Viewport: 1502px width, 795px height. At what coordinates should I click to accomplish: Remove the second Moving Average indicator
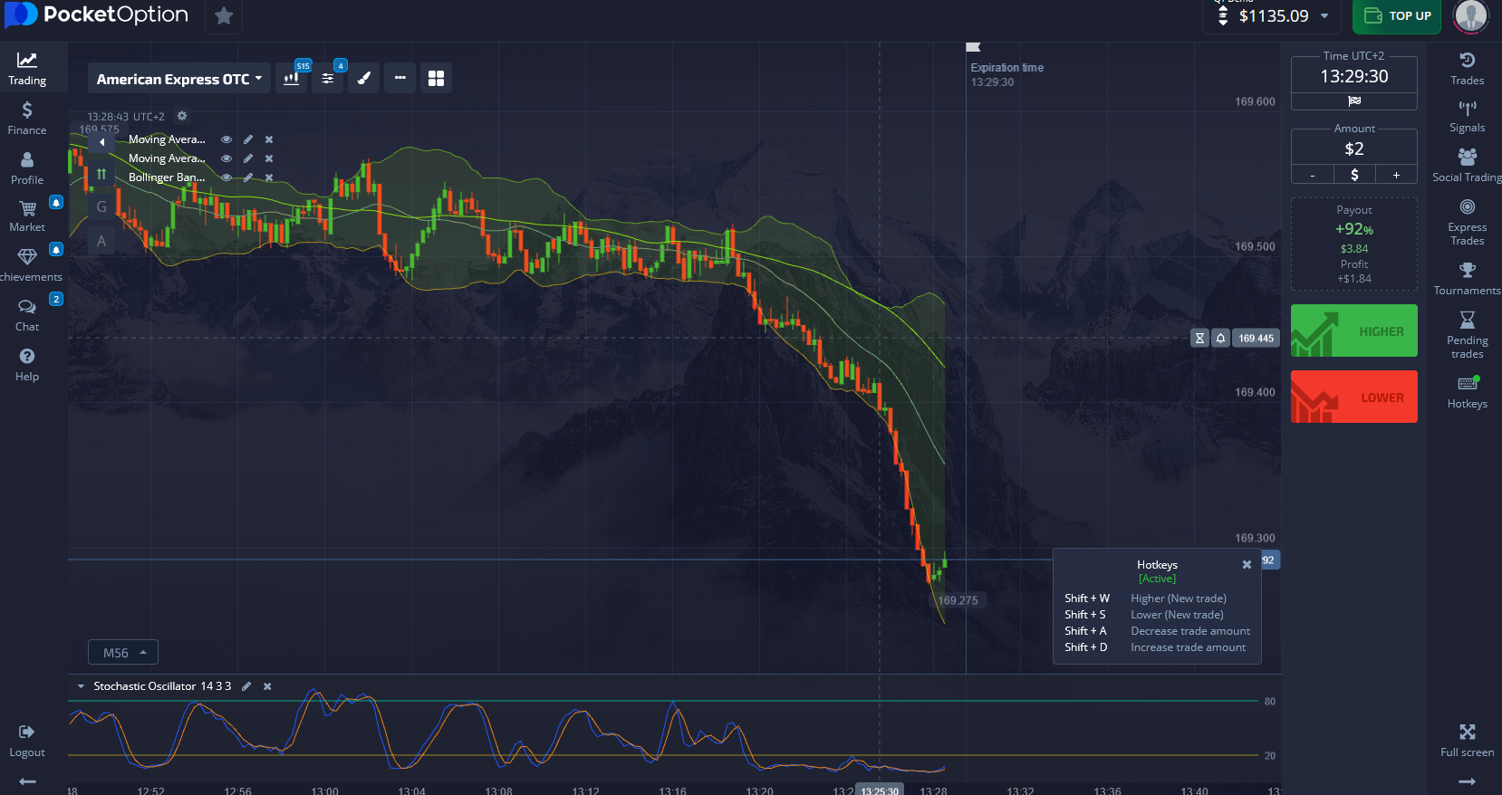(x=269, y=158)
